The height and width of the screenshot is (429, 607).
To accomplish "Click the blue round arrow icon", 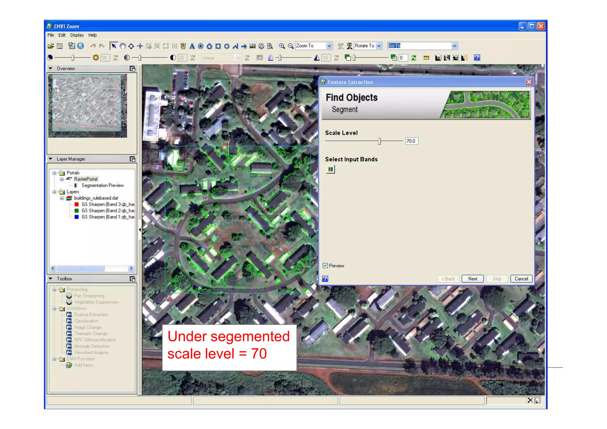I will click(81, 46).
